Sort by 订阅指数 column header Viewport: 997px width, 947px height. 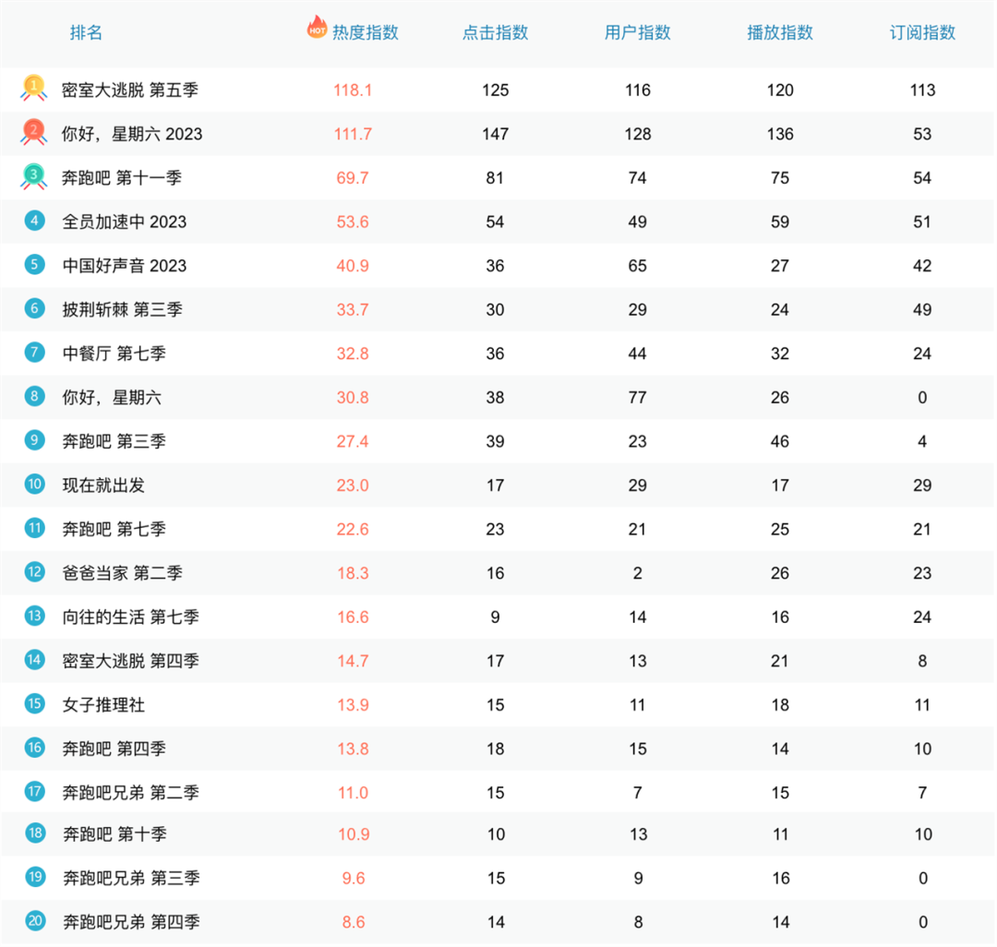pos(922,32)
